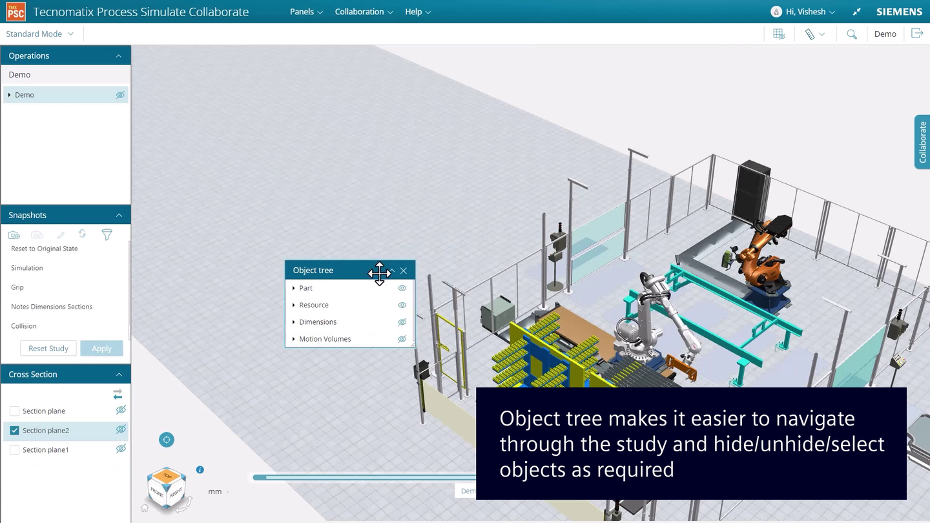Image resolution: width=930 pixels, height=523 pixels.
Task: Open the Collaborate side tab
Action: tap(922, 141)
